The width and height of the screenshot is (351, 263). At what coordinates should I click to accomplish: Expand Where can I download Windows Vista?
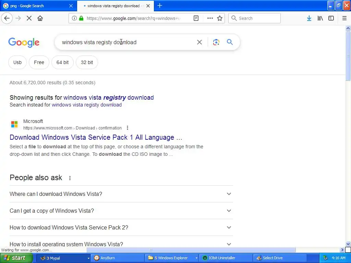121,194
